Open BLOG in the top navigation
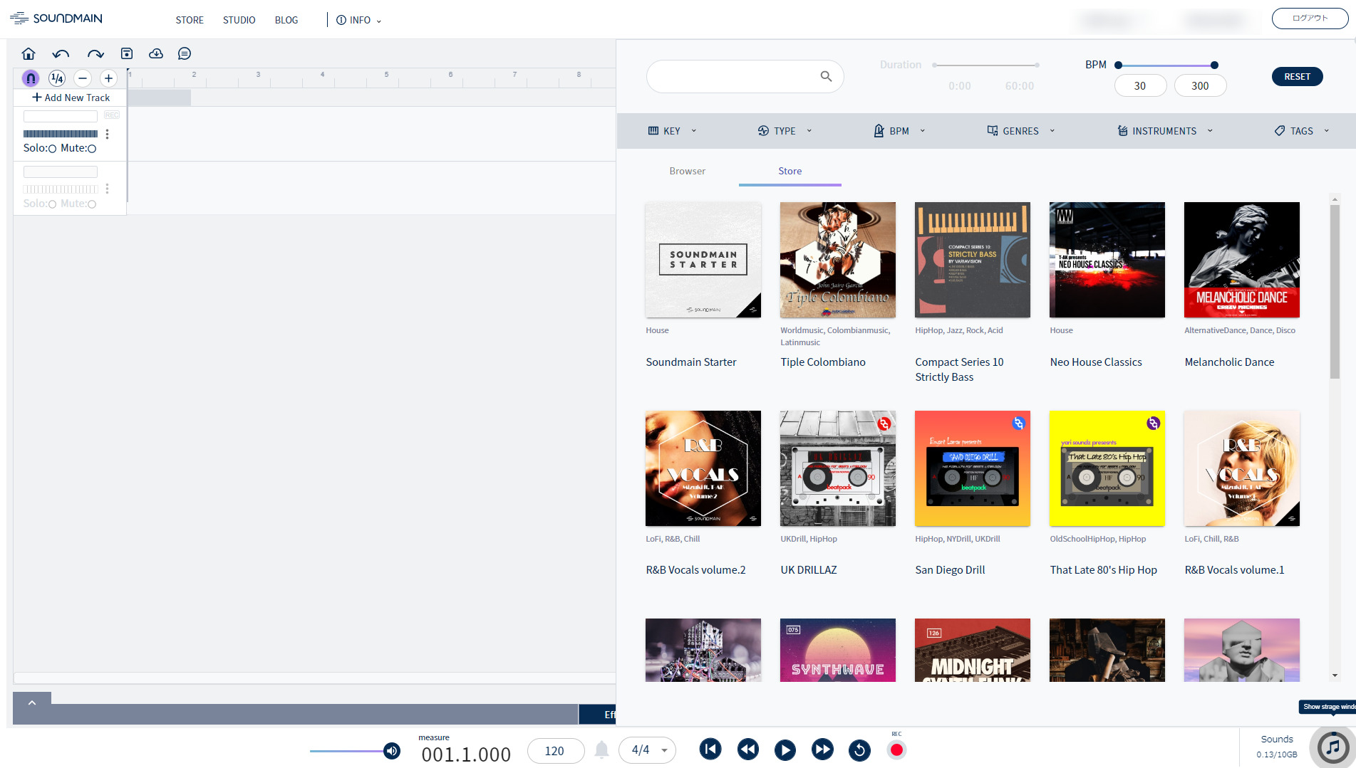The image size is (1356, 768). 286,20
